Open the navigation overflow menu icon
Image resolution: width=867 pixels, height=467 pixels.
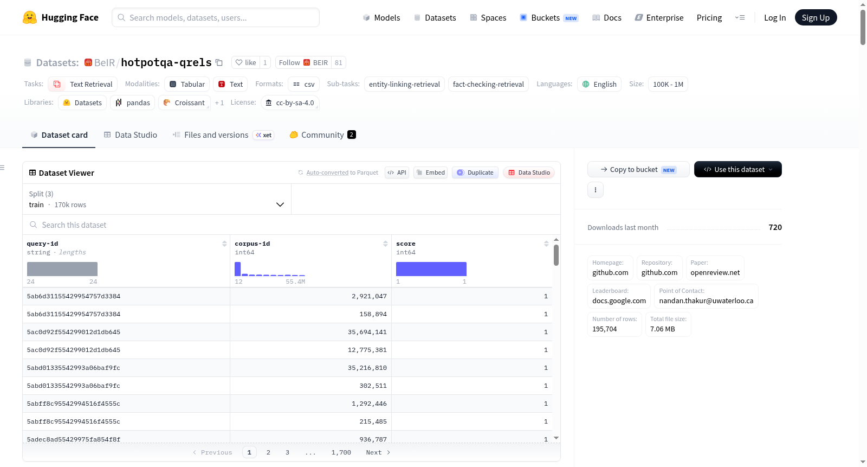pos(740,17)
